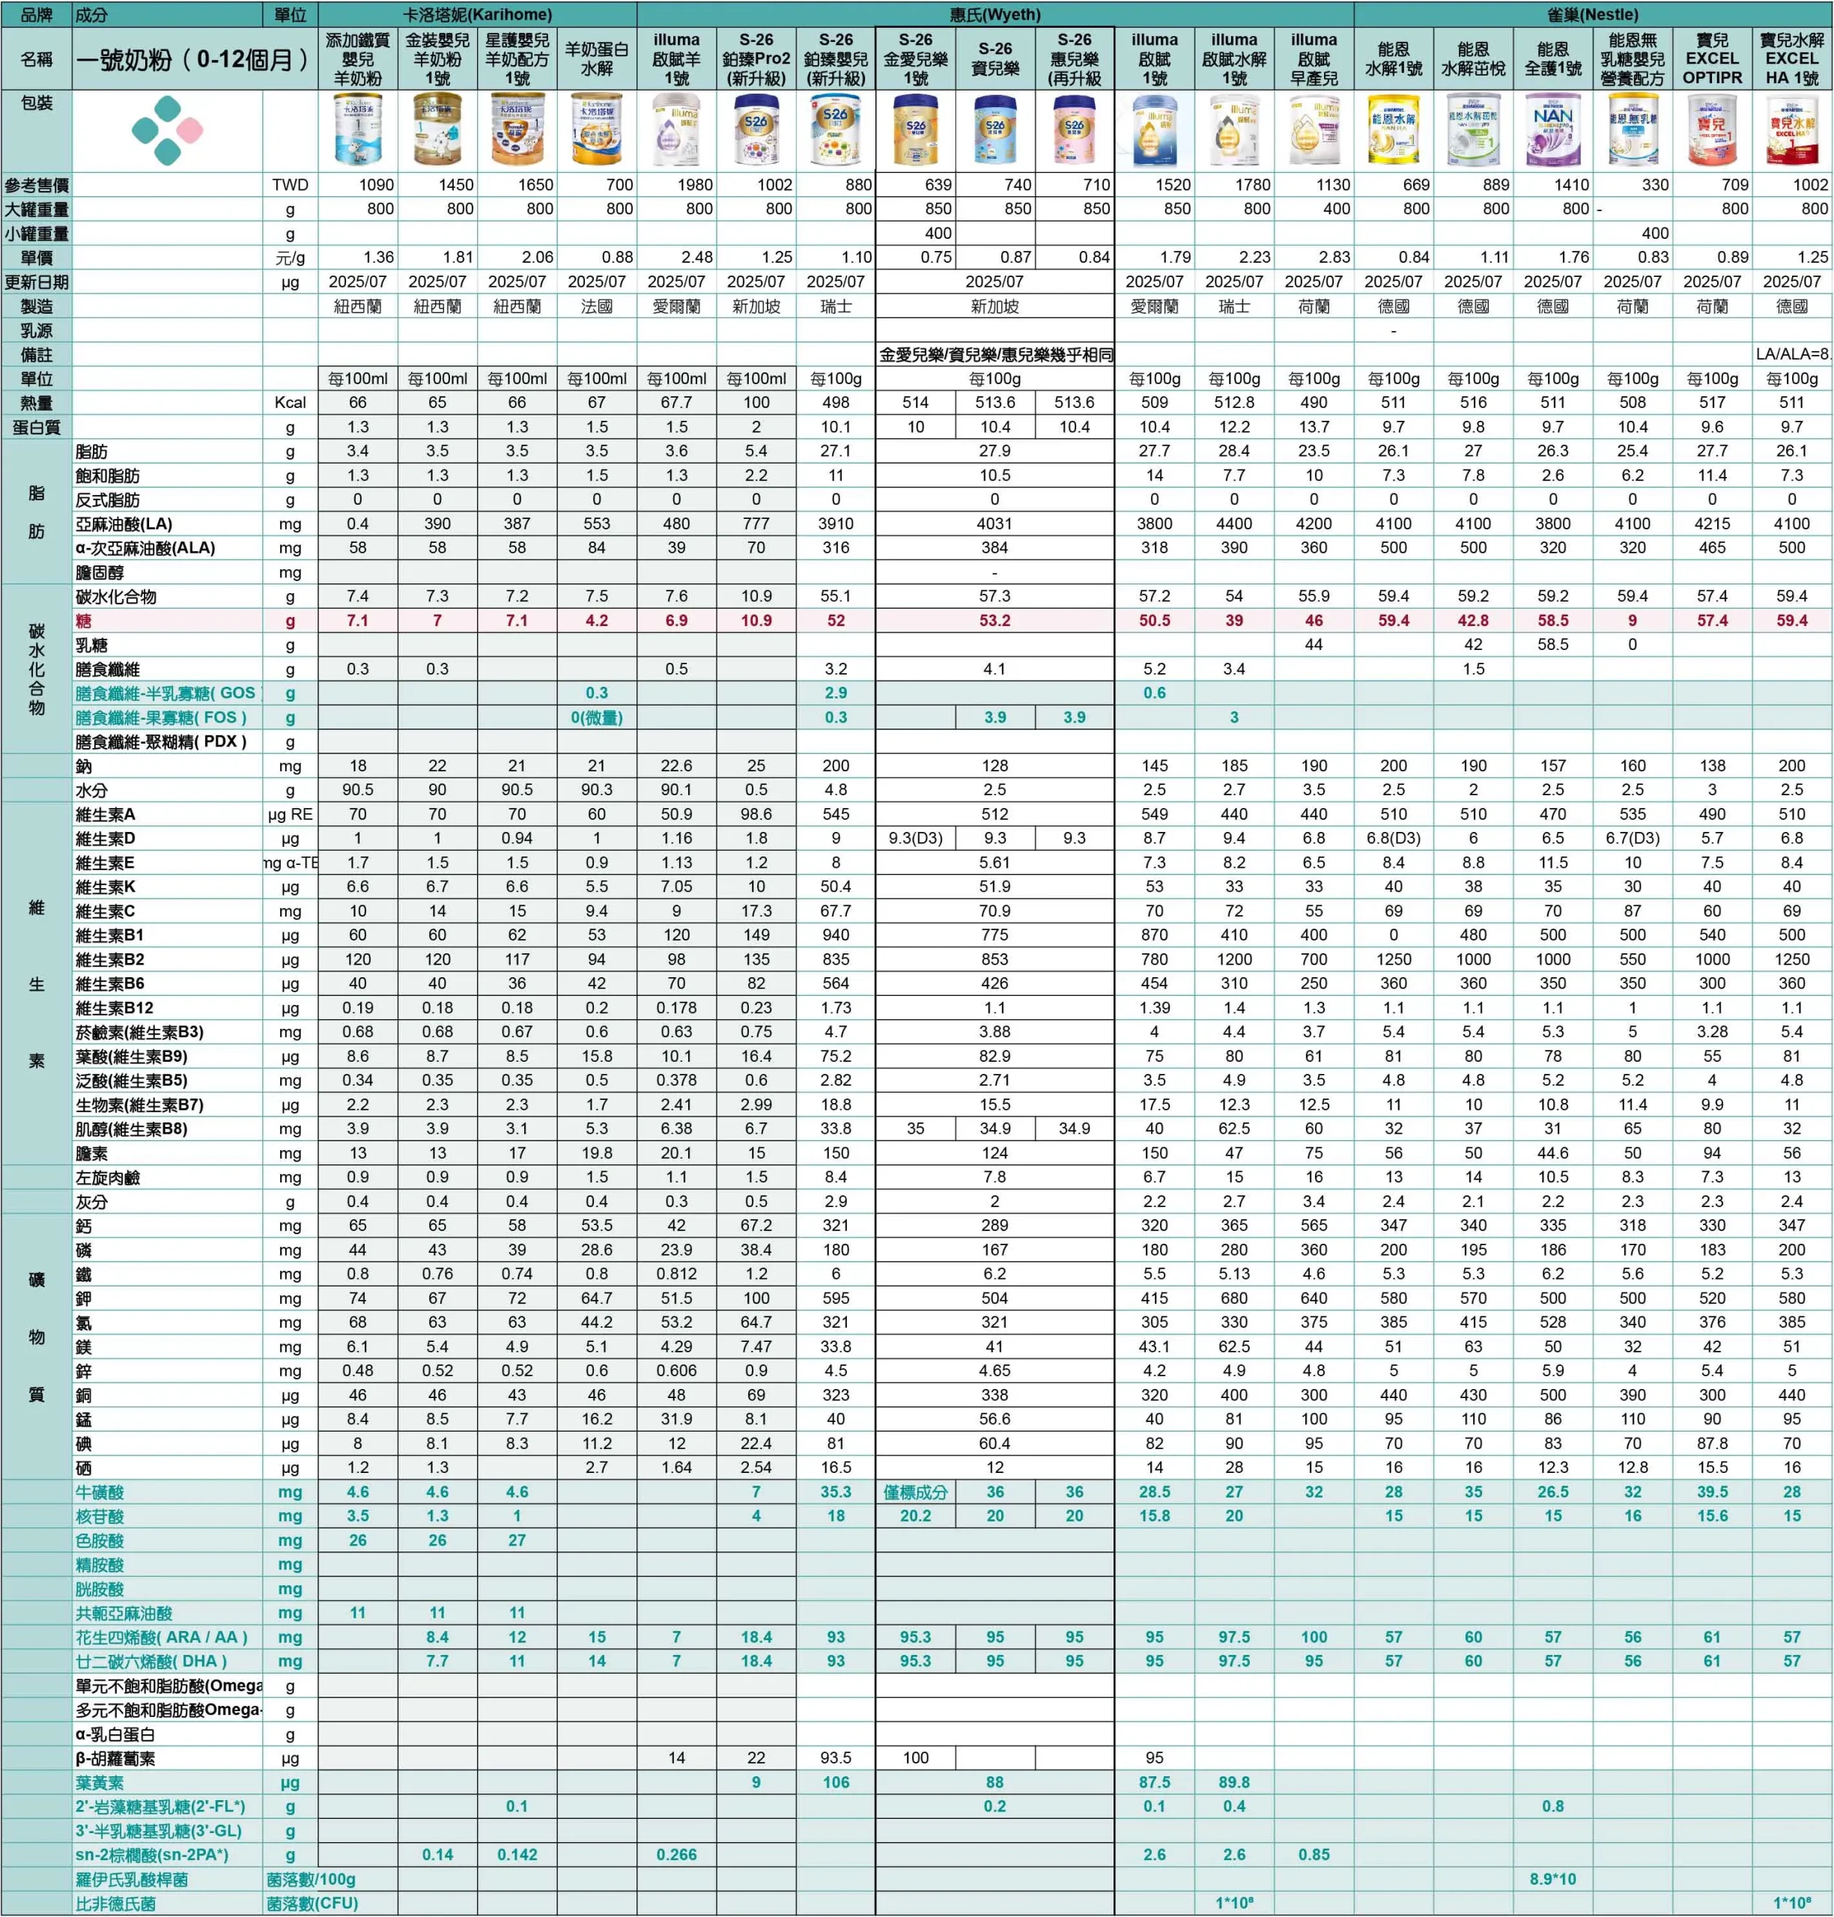Click the pink S-26 惠兒樂 can image
Image resolution: width=1834 pixels, height=1917 pixels.
coord(1075,130)
